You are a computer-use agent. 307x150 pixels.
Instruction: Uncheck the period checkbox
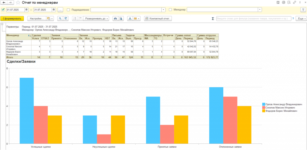pyautogui.click(x=3, y=10)
